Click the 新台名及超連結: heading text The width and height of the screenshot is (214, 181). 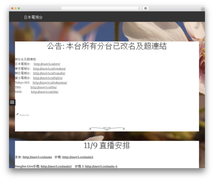click(x=26, y=59)
